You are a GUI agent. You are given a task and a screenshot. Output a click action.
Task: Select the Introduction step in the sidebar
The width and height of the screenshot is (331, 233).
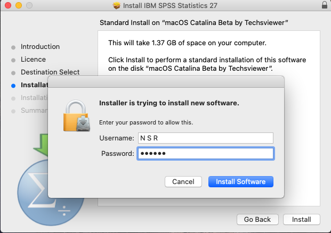[40, 47]
